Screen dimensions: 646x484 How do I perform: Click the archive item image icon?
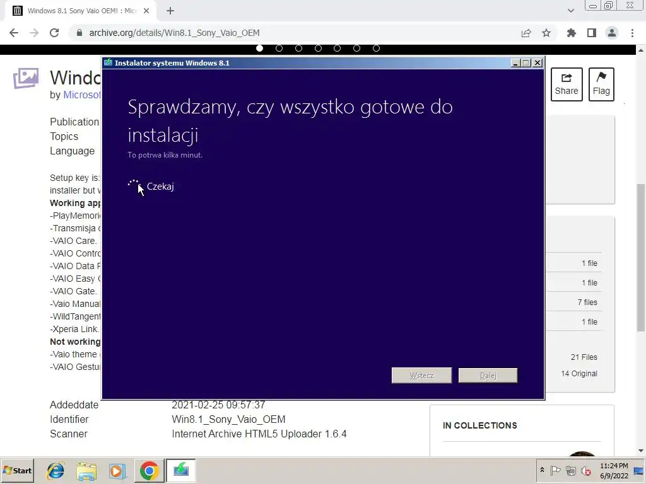tap(25, 78)
